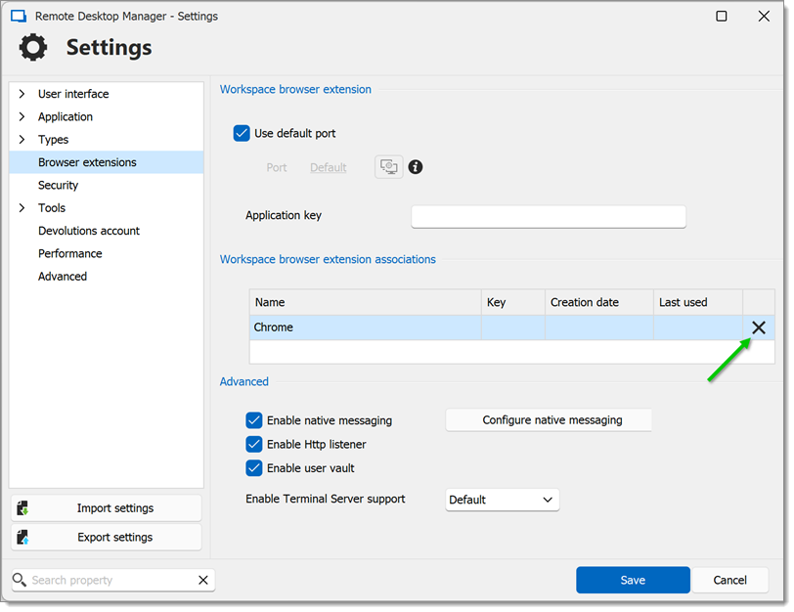Click the Import settings icon
Screen dimensions: 794x612
(x=22, y=507)
